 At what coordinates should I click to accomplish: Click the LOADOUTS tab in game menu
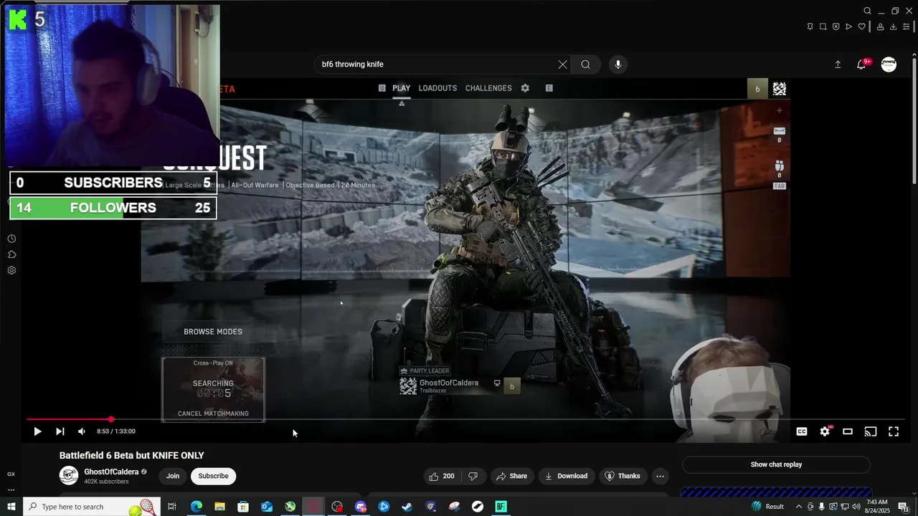[437, 88]
